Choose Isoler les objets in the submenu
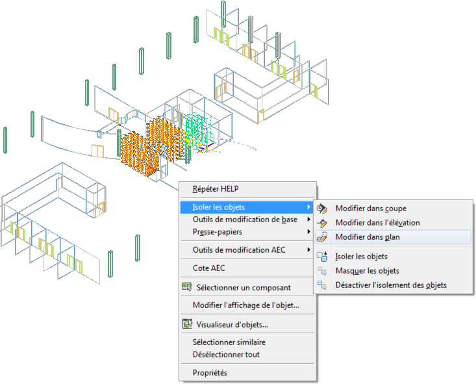Viewport: 476px width, 384px height. pos(393,257)
